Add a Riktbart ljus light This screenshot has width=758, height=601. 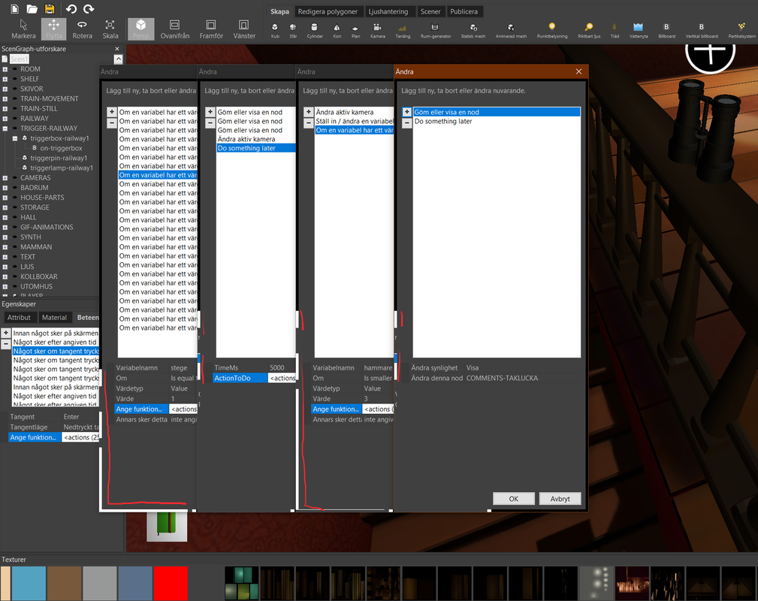point(589,31)
